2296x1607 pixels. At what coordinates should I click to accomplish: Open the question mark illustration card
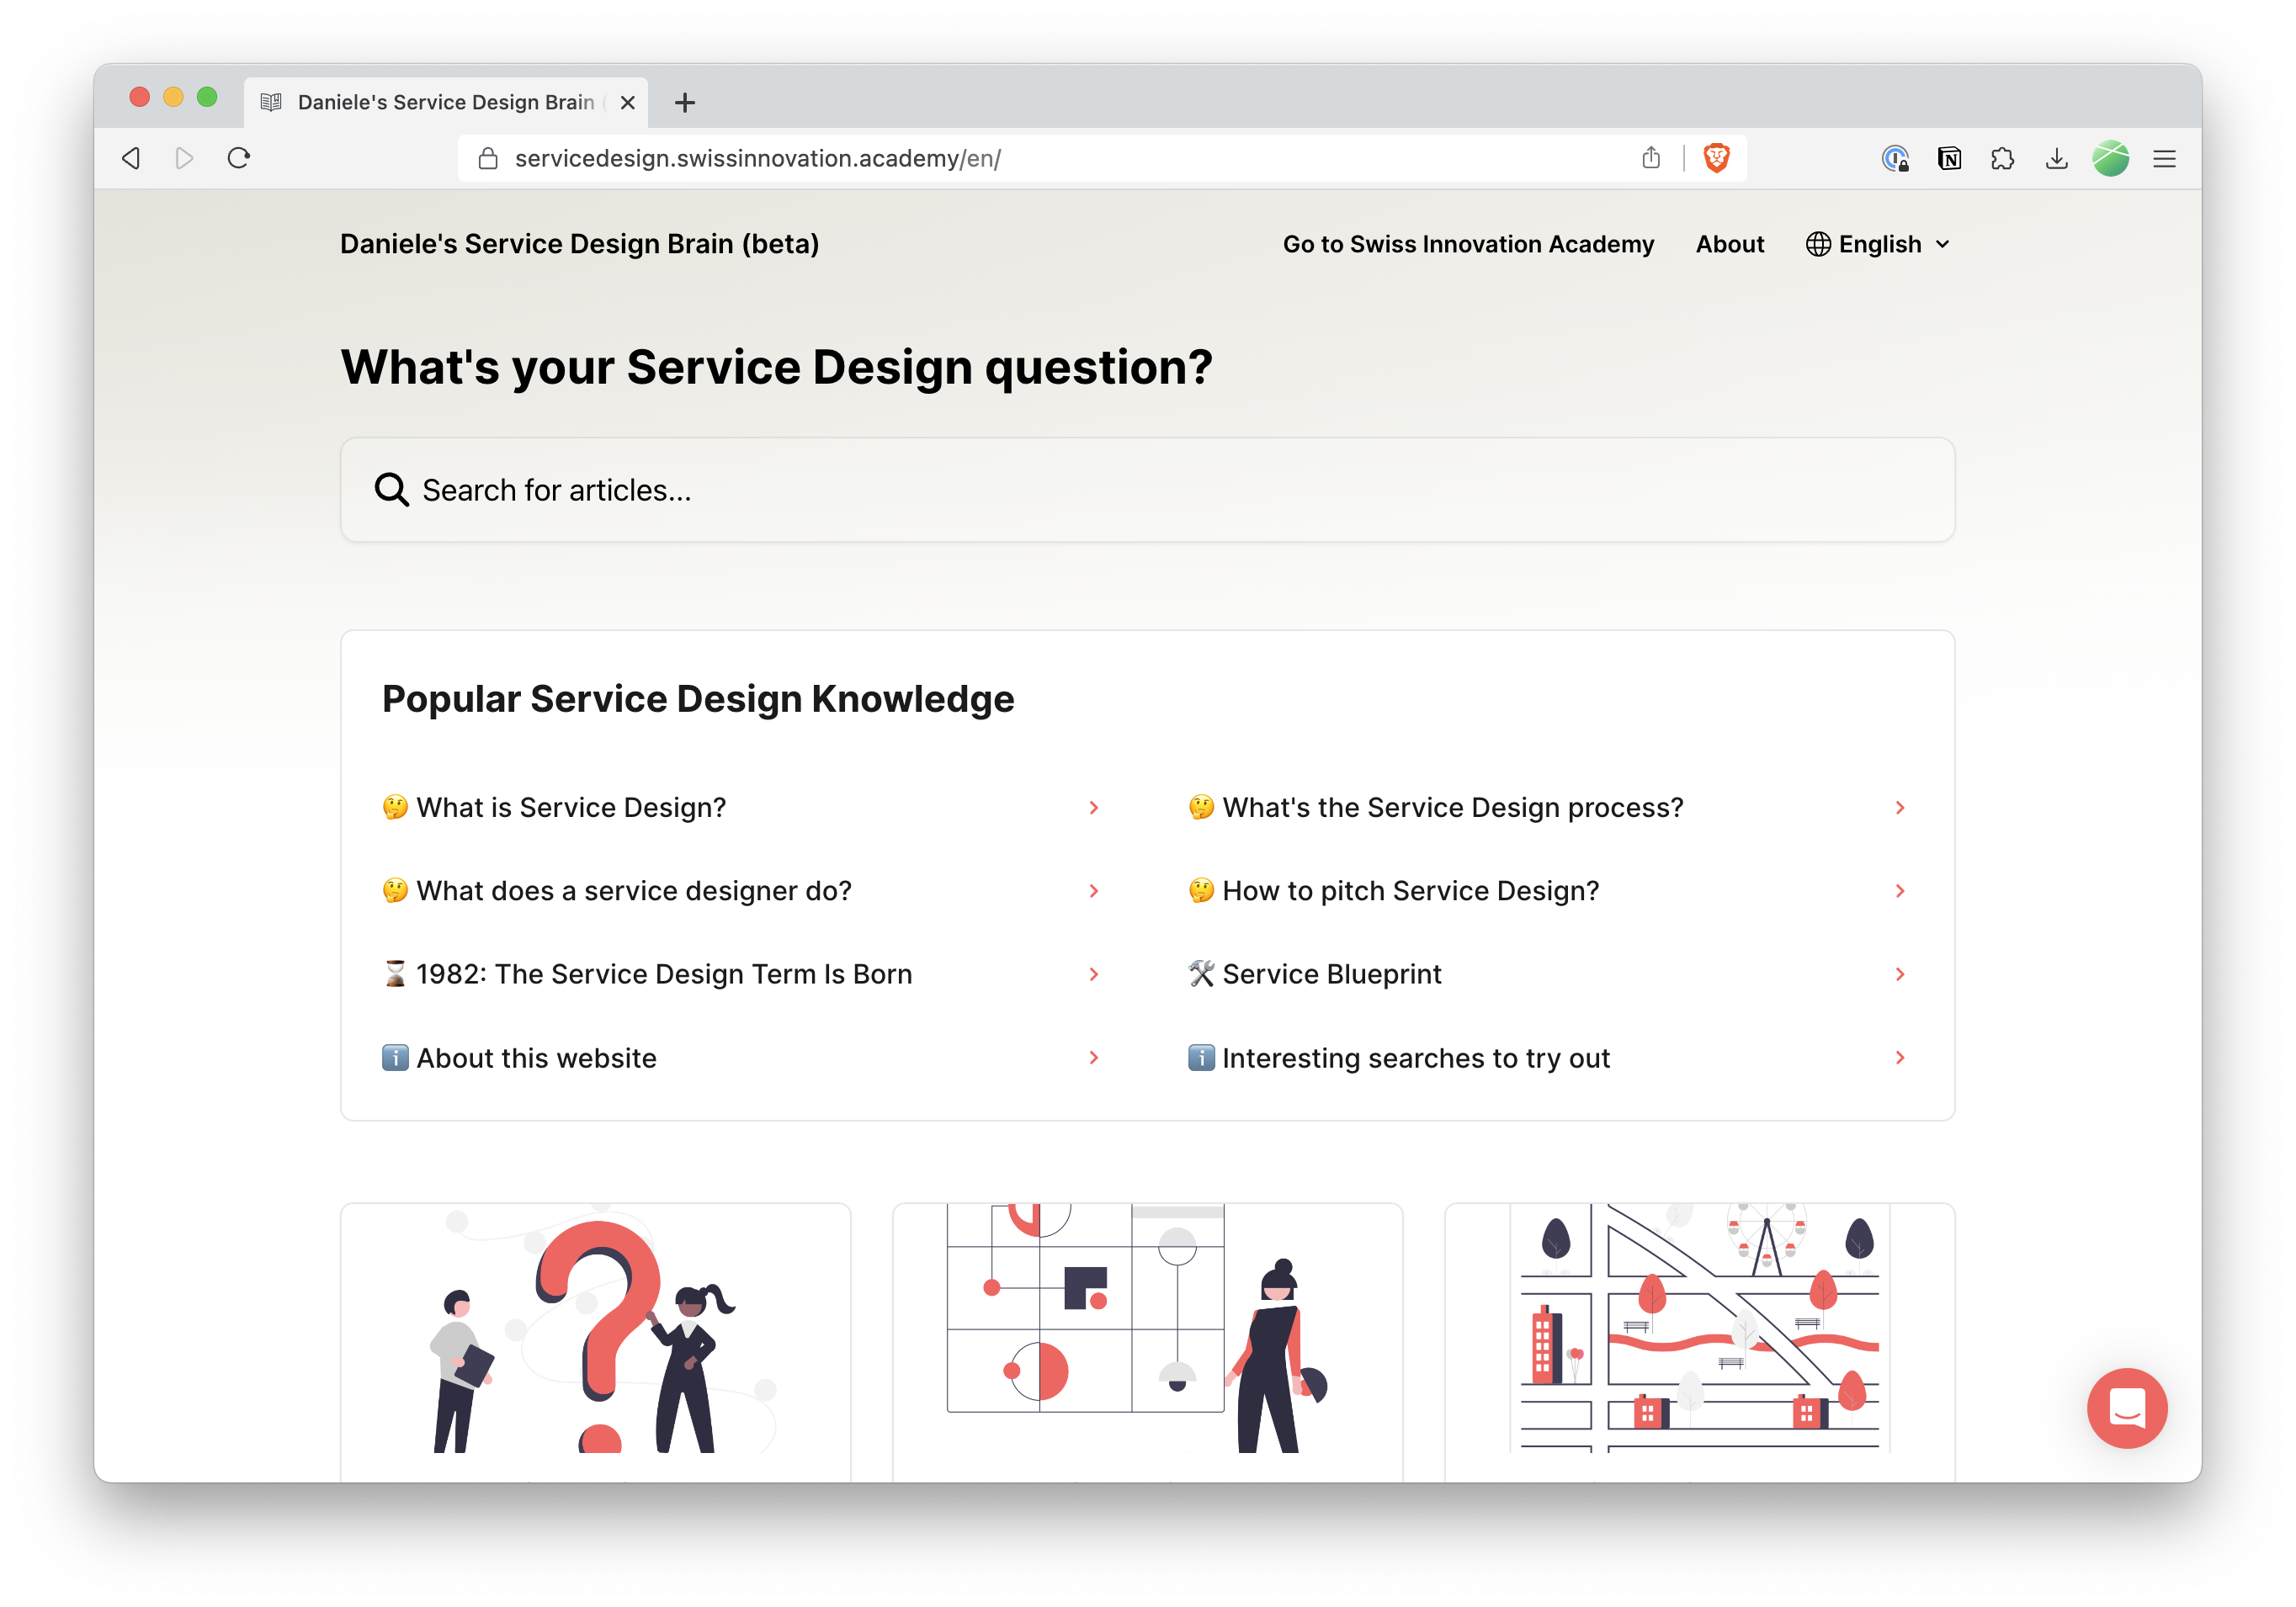[x=595, y=1339]
